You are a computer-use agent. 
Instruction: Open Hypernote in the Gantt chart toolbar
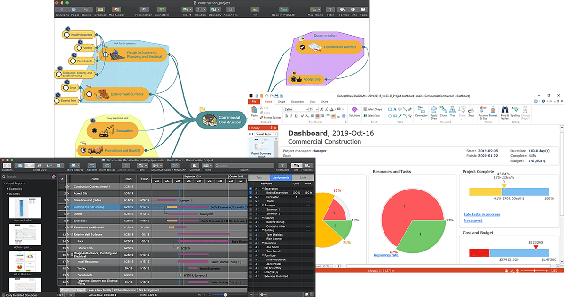point(307,167)
